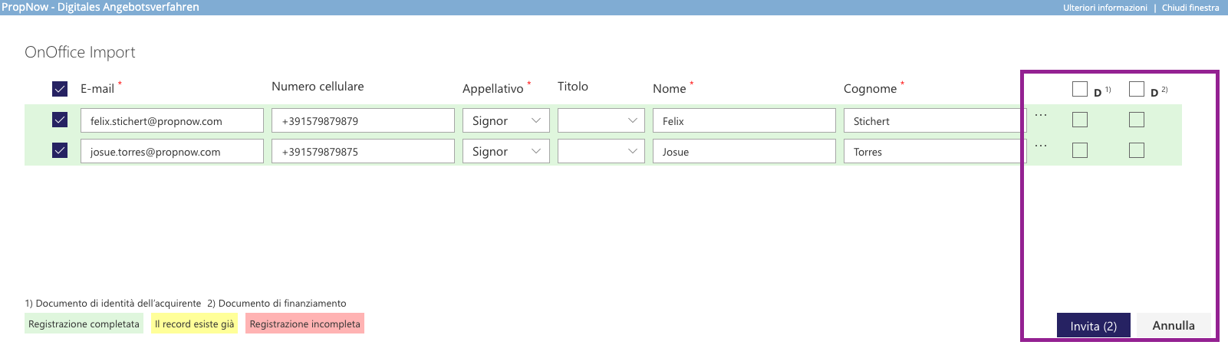Image resolution: width=1228 pixels, height=345 pixels.
Task: Click the Annulla button
Action: (1173, 325)
